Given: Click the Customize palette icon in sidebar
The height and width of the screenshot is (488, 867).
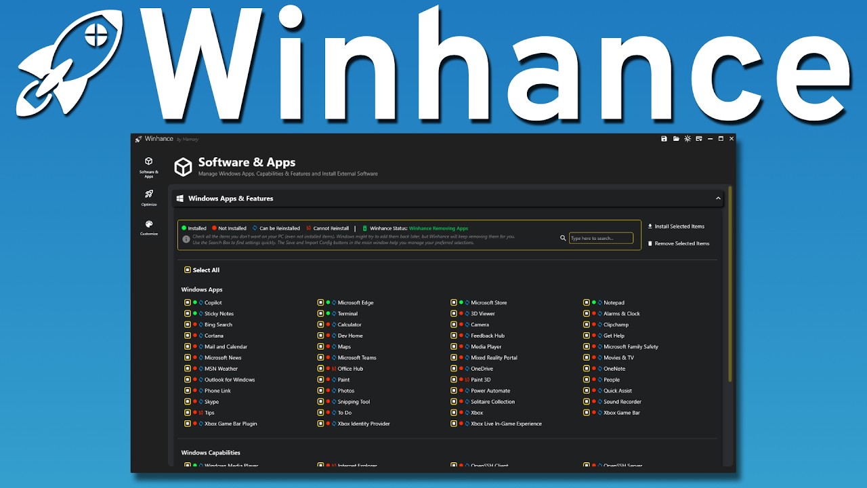Looking at the screenshot, I should pos(149,224).
